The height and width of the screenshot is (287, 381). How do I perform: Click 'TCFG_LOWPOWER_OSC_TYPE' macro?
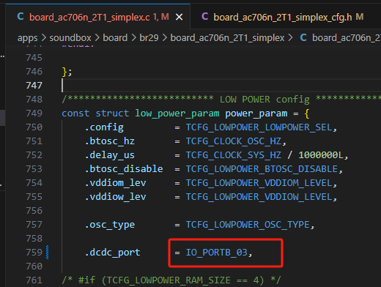tap(248, 225)
